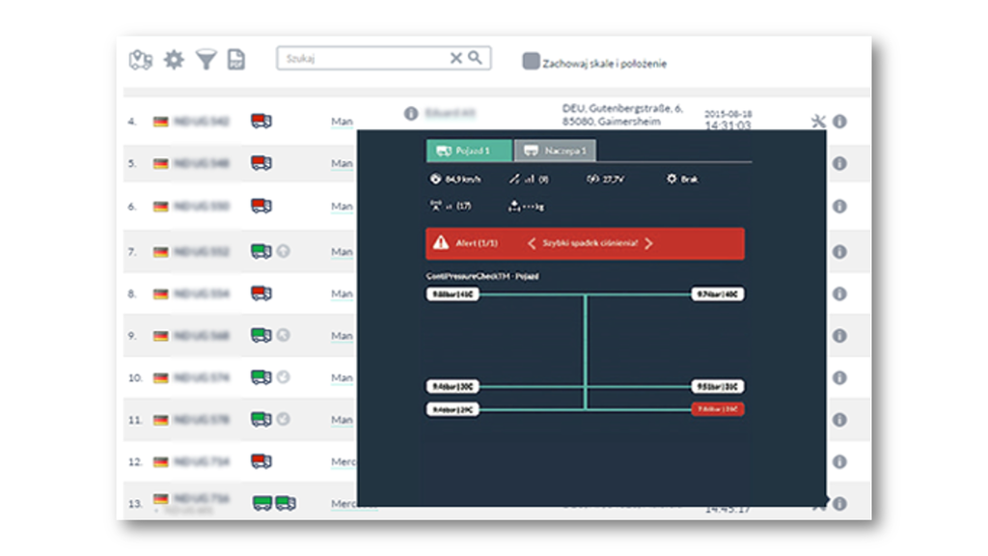
Task: Open the Man link in row 4
Action: click(x=343, y=122)
